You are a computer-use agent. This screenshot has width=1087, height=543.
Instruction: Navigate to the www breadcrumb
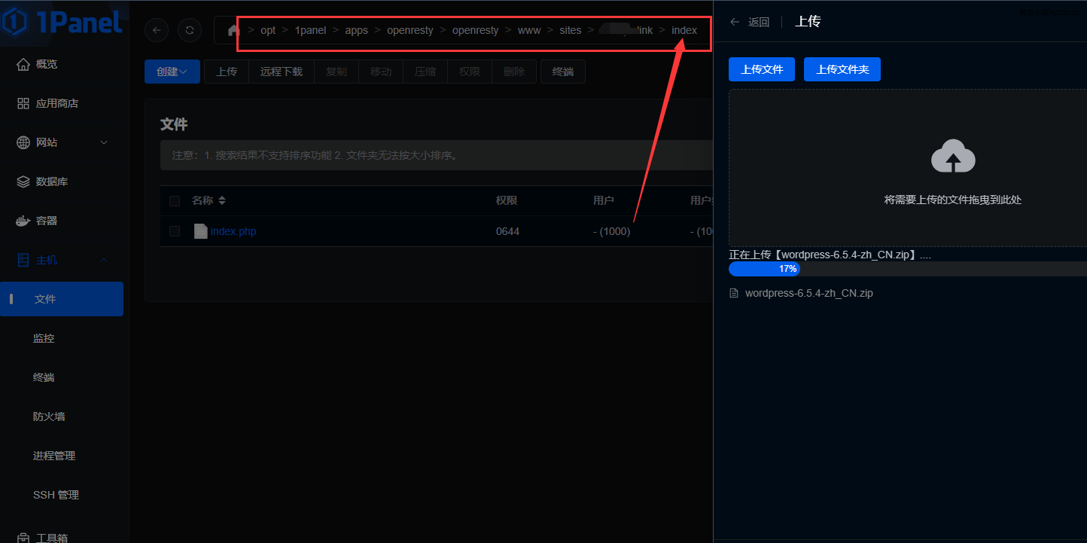tap(529, 30)
